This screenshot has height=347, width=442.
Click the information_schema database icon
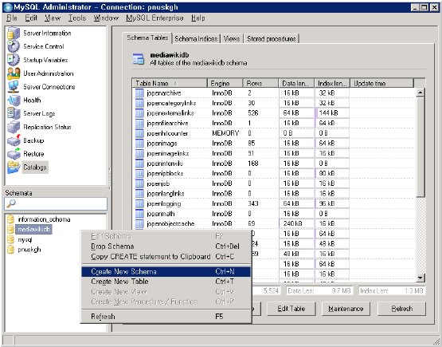click(10, 219)
